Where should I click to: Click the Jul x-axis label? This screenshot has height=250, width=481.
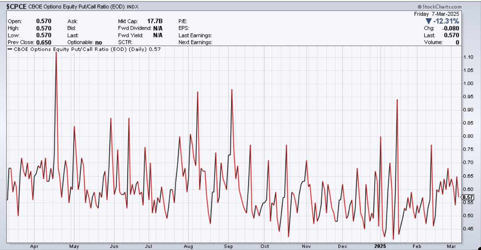pos(148,246)
